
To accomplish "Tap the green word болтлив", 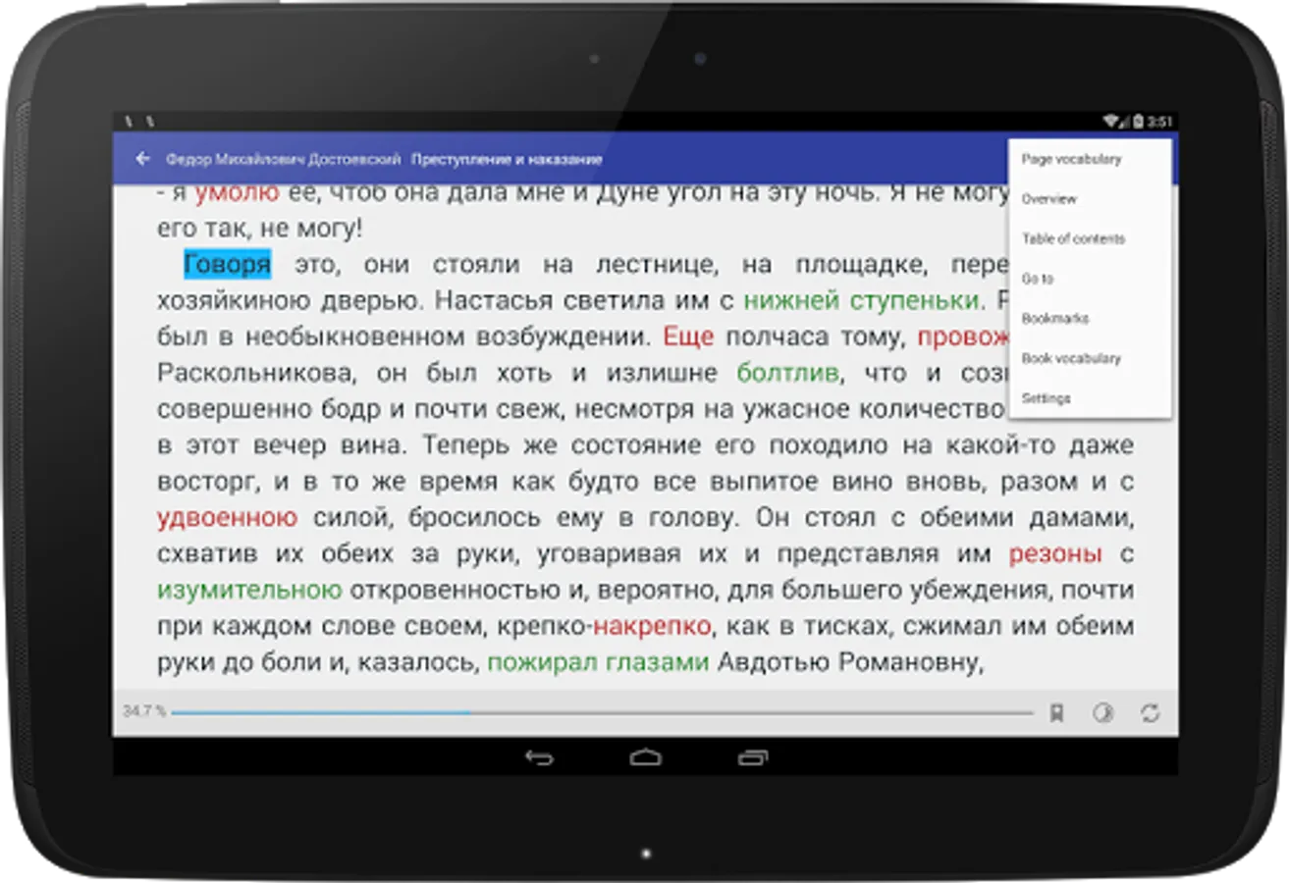I will [788, 373].
